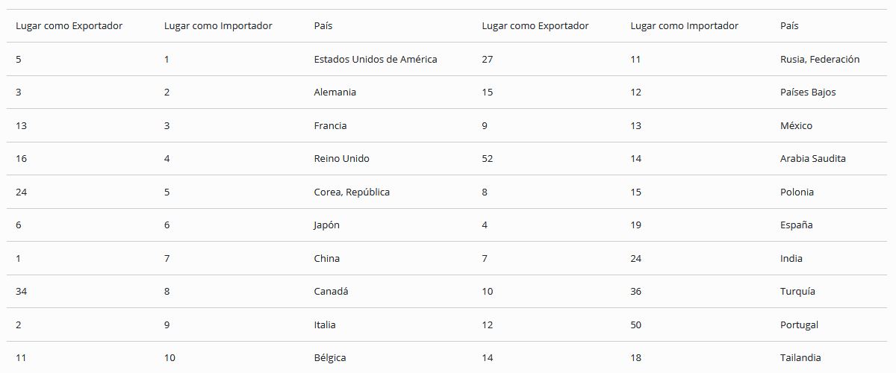The width and height of the screenshot is (896, 373).
Task: Select Japón in the País column
Action: [326, 225]
